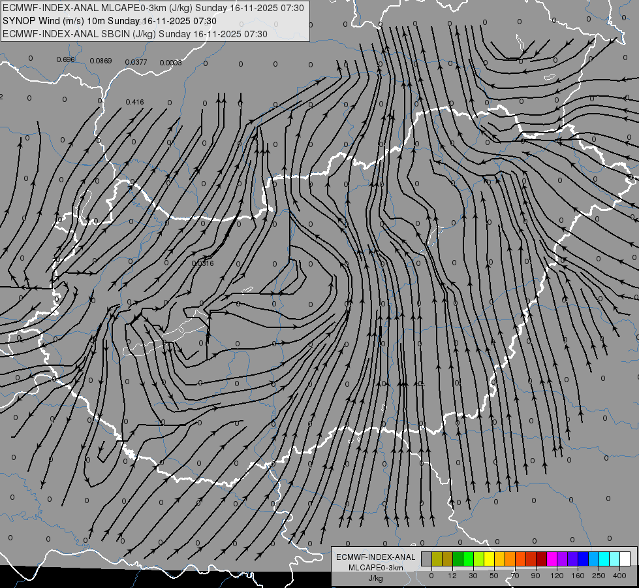Click the dark red swatch above 90
Screen dimensions: 639x588
pos(541,559)
